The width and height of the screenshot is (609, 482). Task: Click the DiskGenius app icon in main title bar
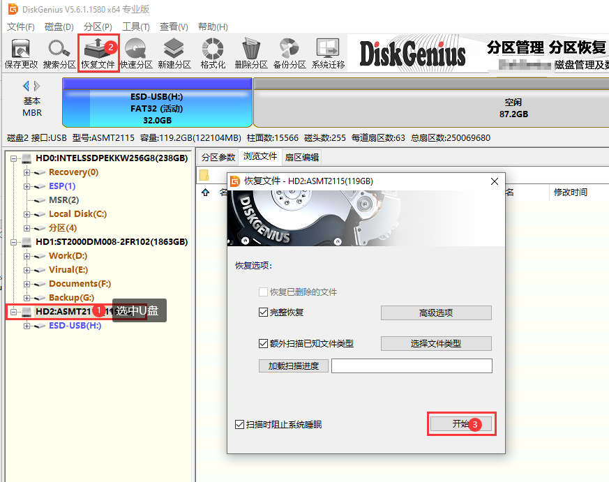click(13, 9)
